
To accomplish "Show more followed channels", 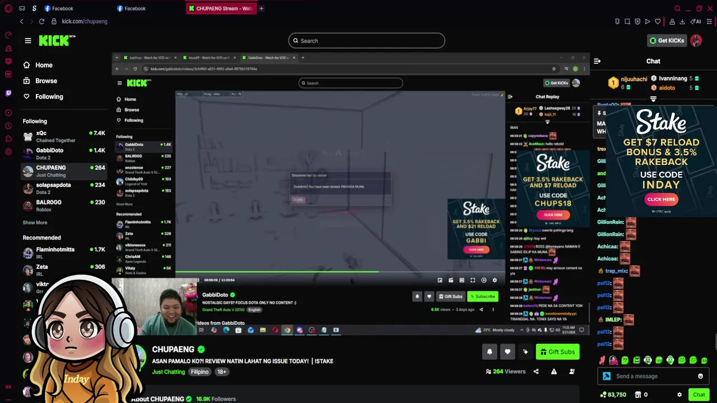I will click(x=35, y=222).
